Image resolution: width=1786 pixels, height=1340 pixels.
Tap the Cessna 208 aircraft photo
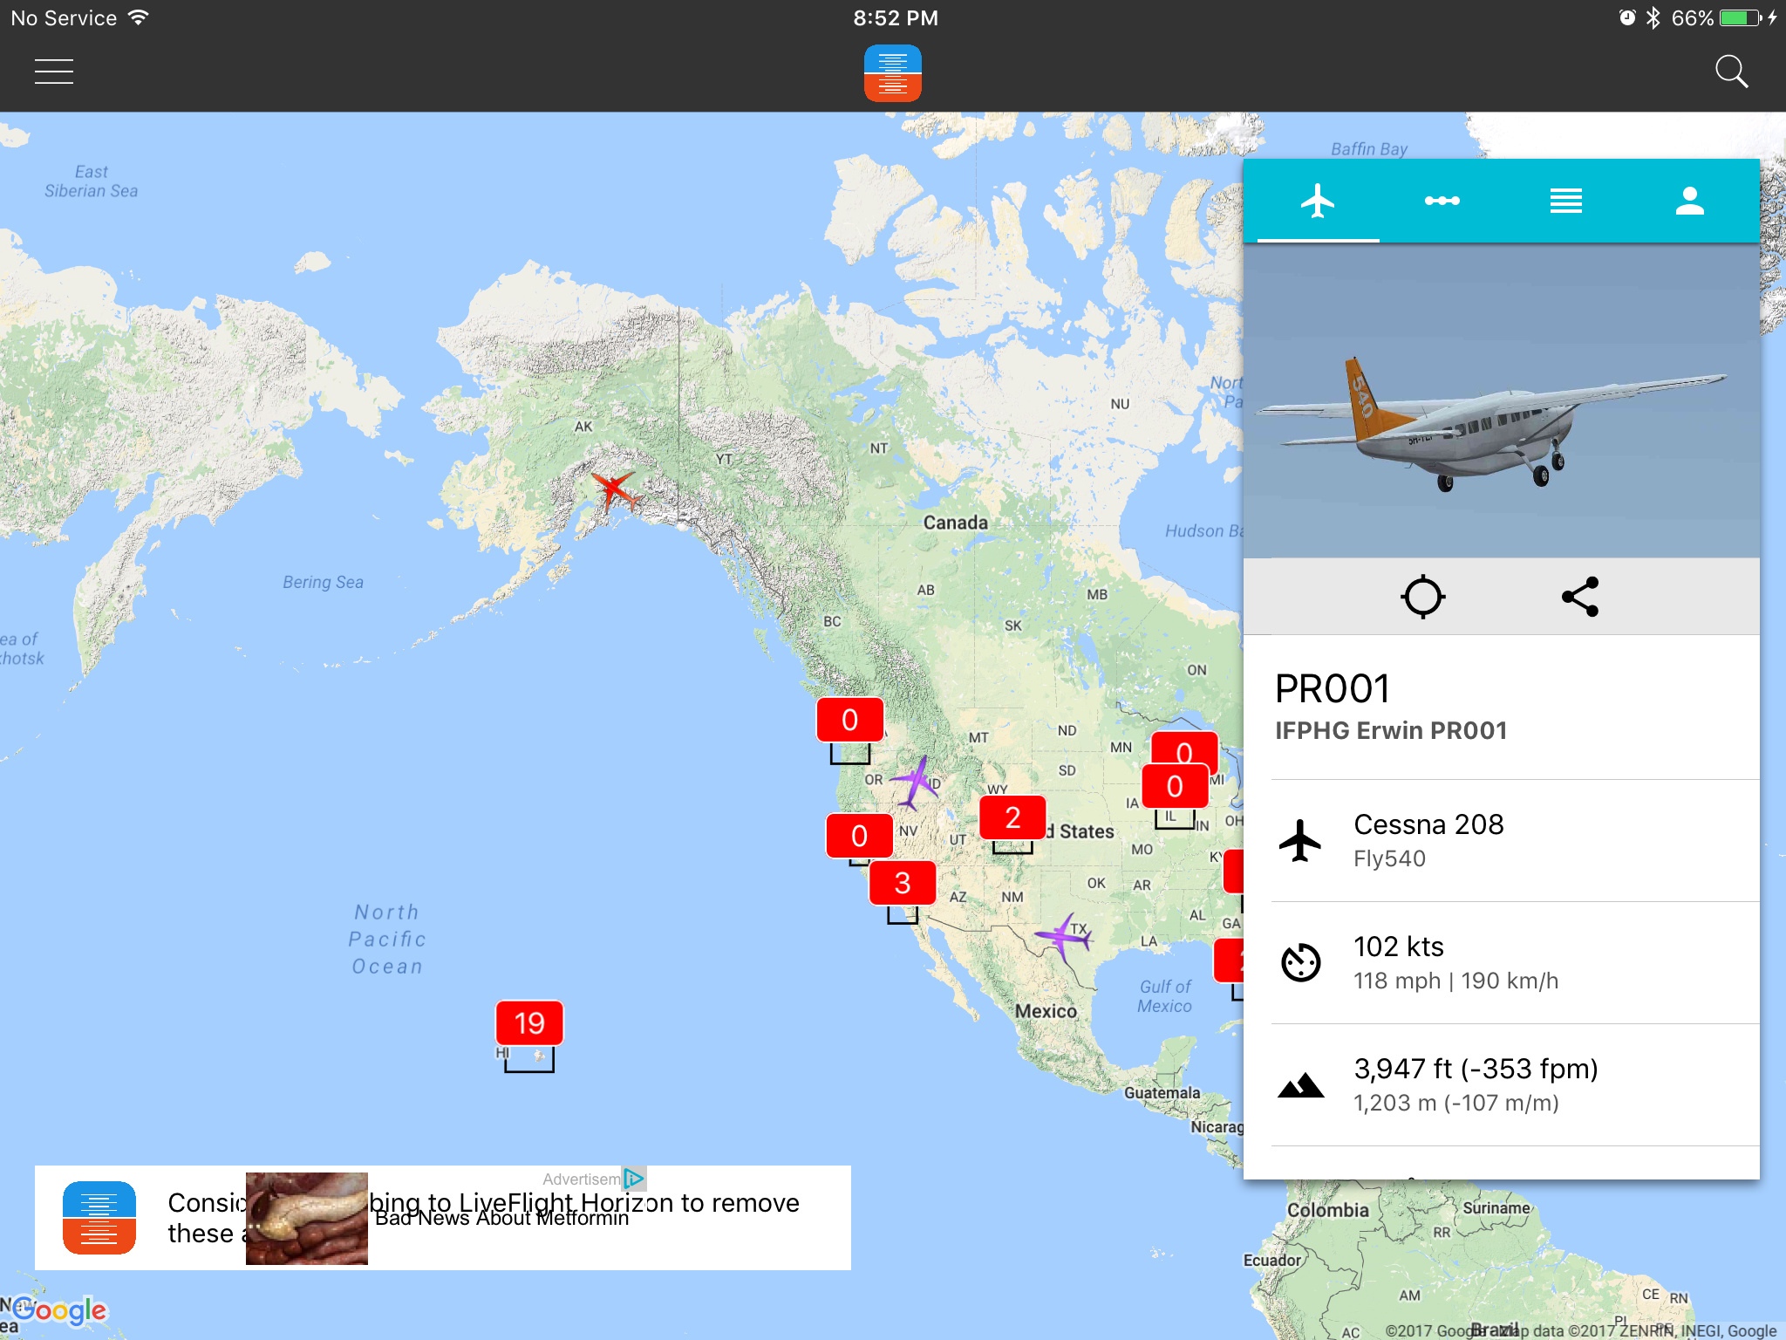click(1500, 401)
